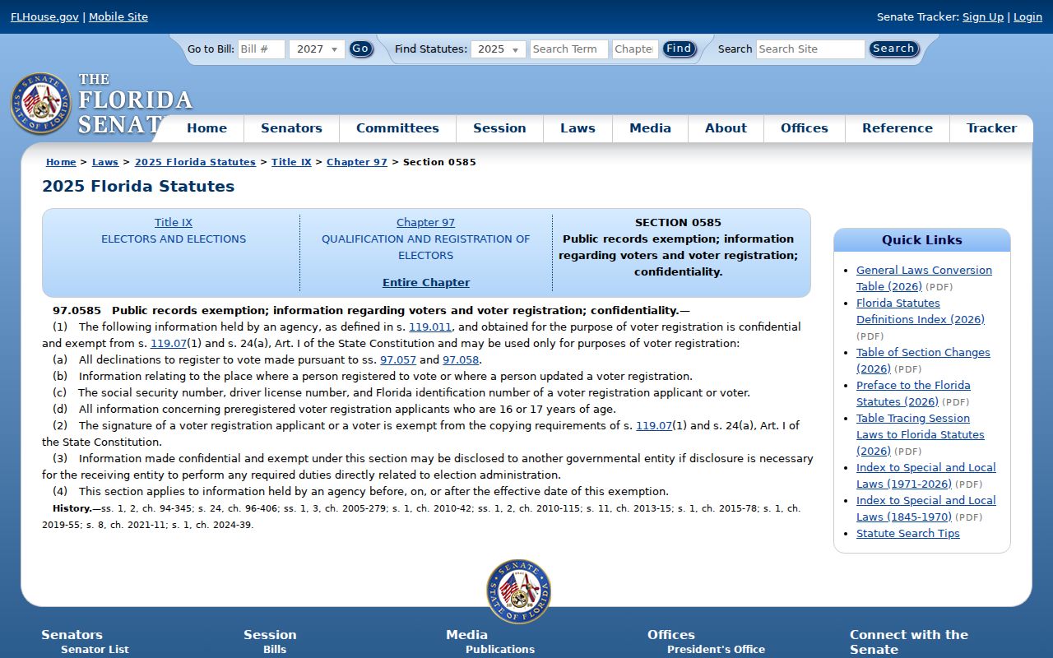1053x658 pixels.
Task: Switch to the Mobile Site link
Action: point(118,17)
